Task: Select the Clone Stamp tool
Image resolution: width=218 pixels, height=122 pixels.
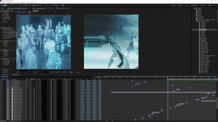Action: (x=33, y=5)
